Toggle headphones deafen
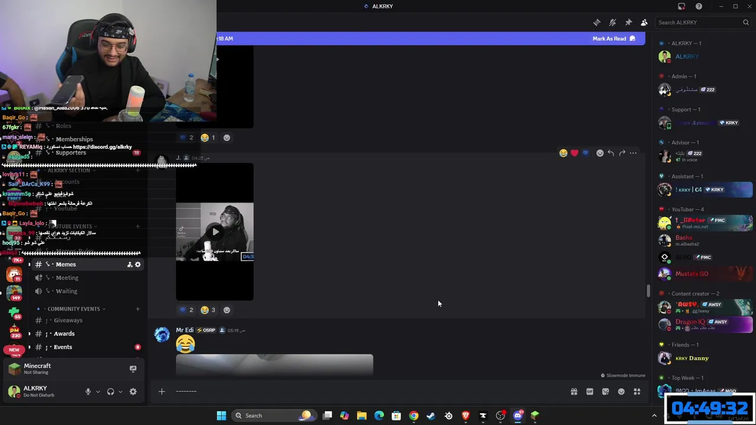This screenshot has width=756, height=425. [x=110, y=391]
